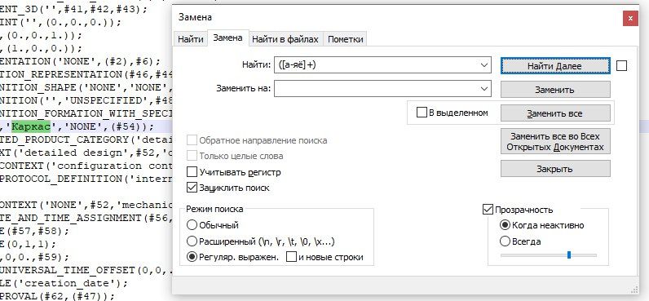
Task: Open the Пометки tab
Action: [345, 39]
